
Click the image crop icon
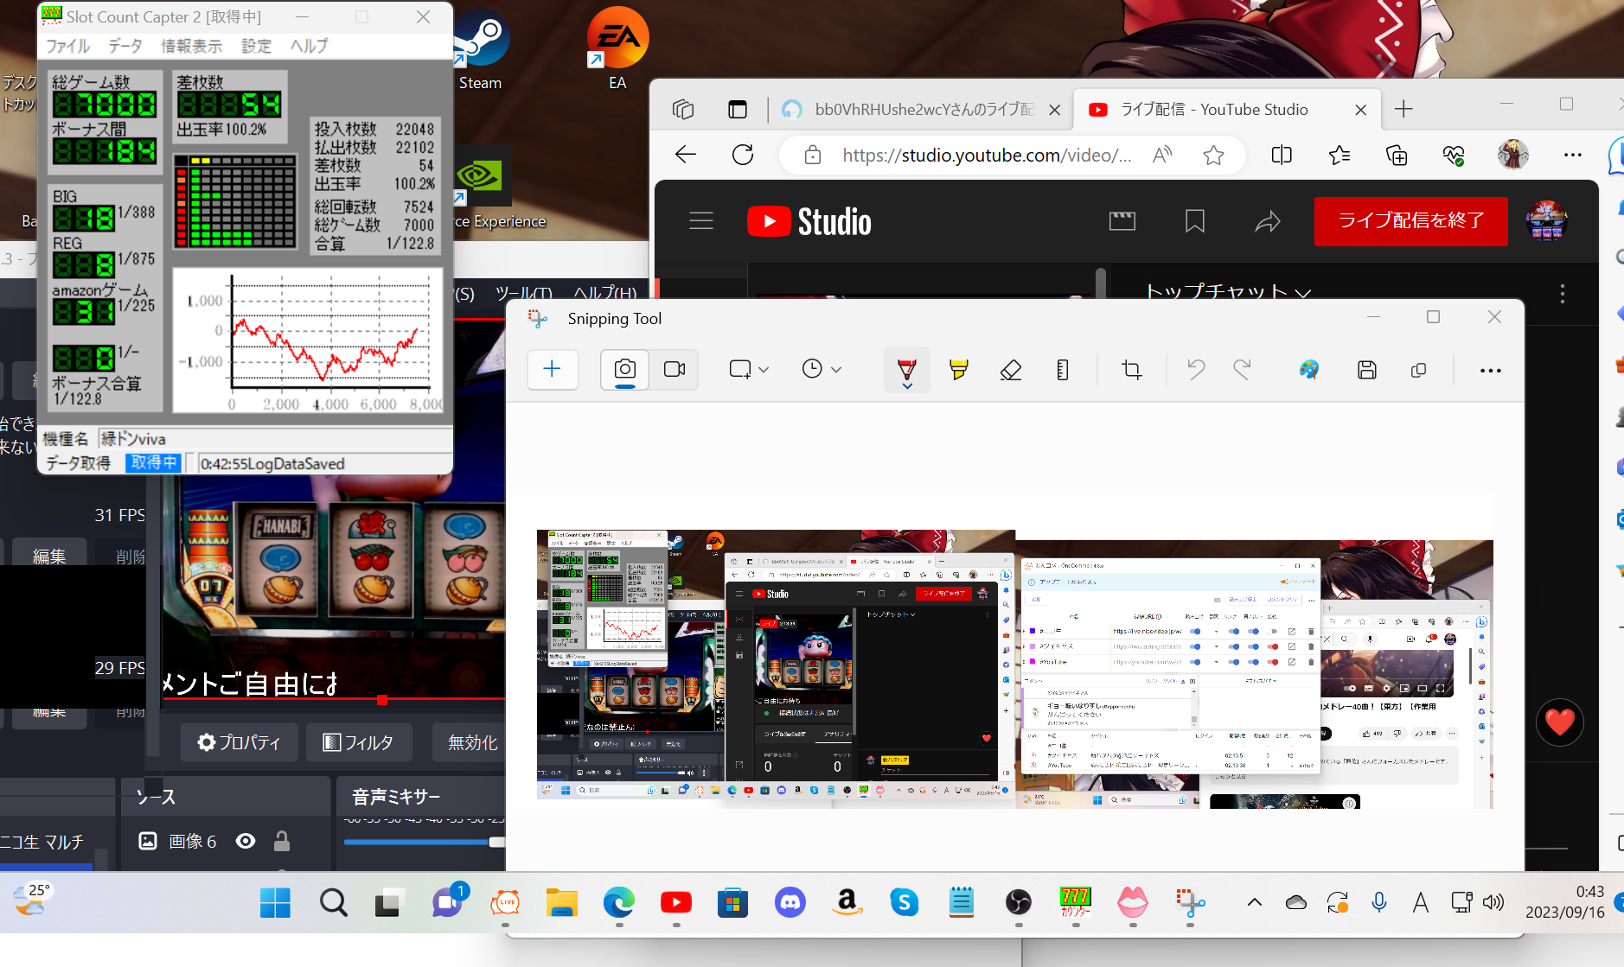point(1131,370)
